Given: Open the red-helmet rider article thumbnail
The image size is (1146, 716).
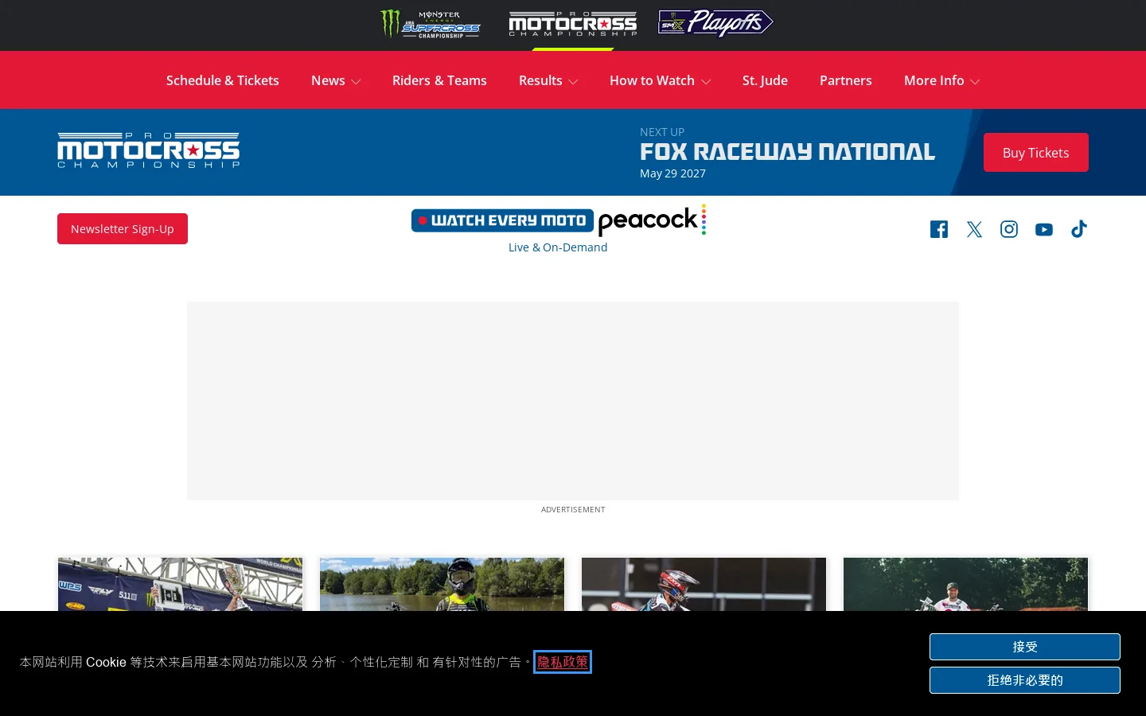Looking at the screenshot, I should (x=704, y=584).
